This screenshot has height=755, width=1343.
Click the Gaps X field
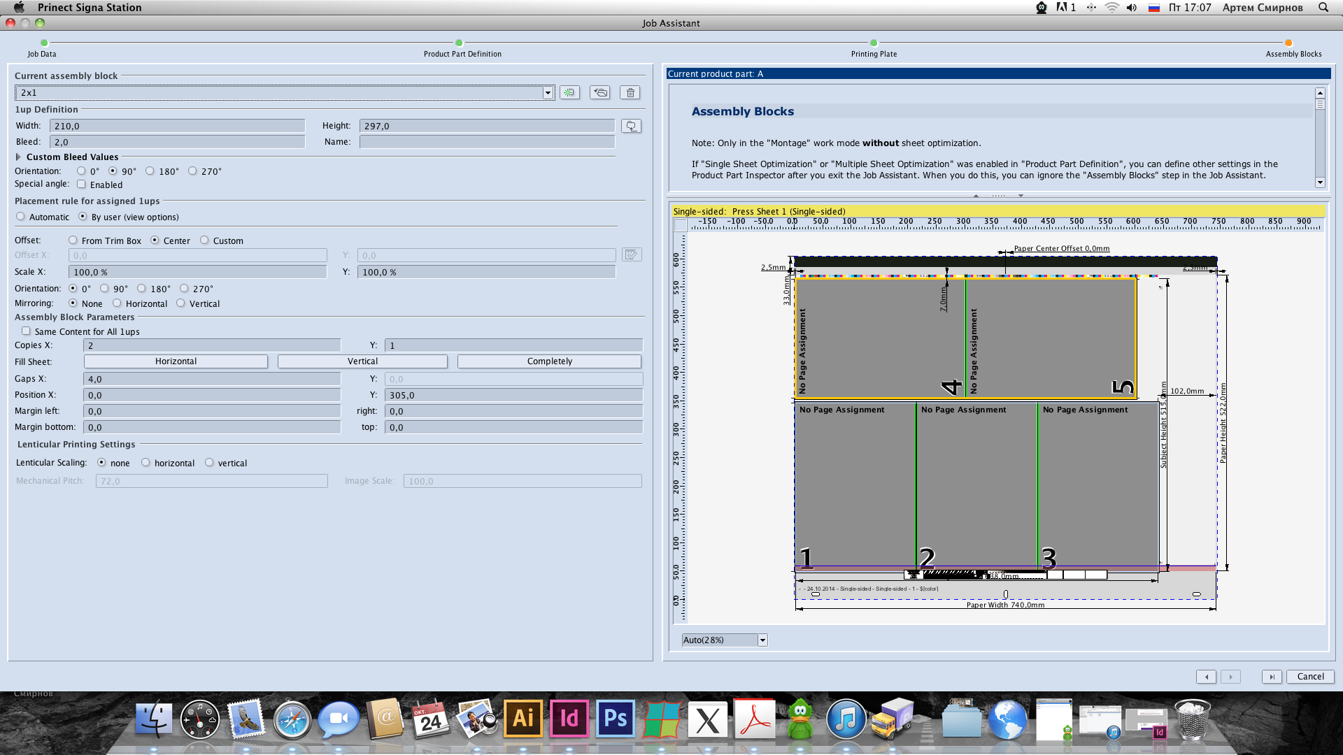click(x=212, y=379)
